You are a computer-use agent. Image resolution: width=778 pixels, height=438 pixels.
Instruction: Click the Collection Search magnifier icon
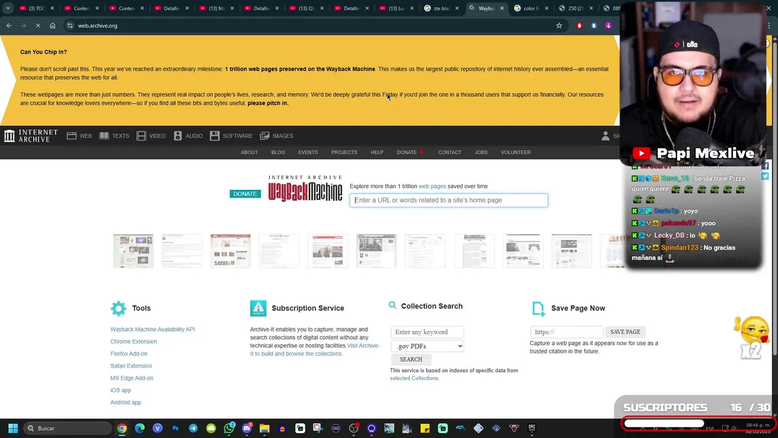393,305
